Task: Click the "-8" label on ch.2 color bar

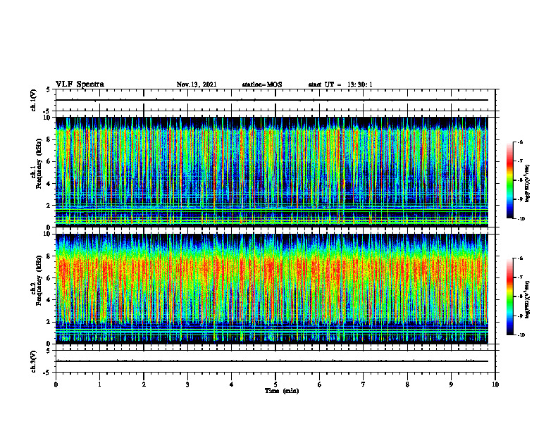Action: (x=520, y=296)
